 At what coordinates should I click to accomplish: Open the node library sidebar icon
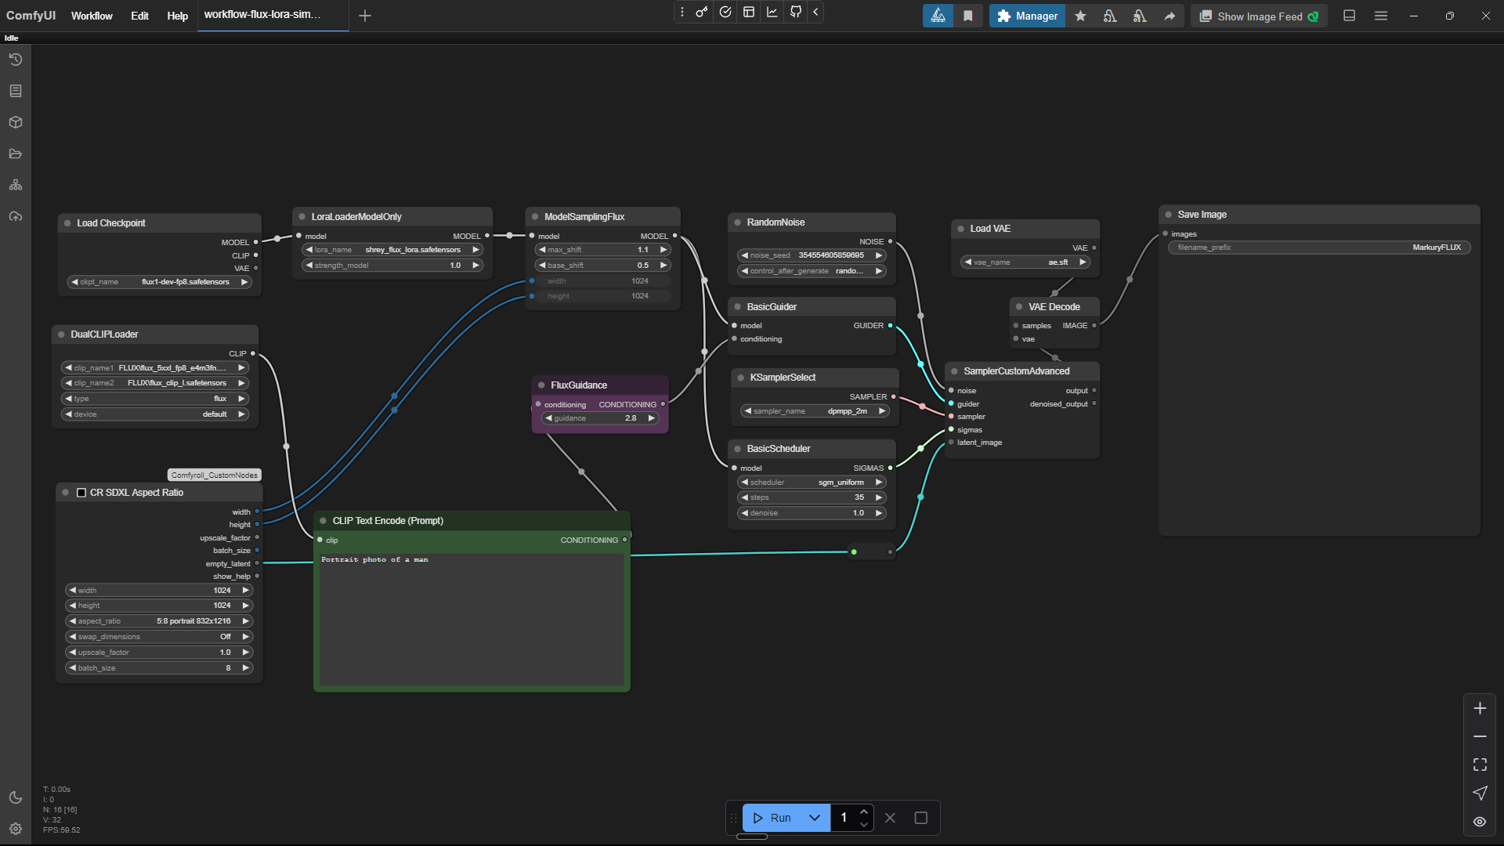16,91
